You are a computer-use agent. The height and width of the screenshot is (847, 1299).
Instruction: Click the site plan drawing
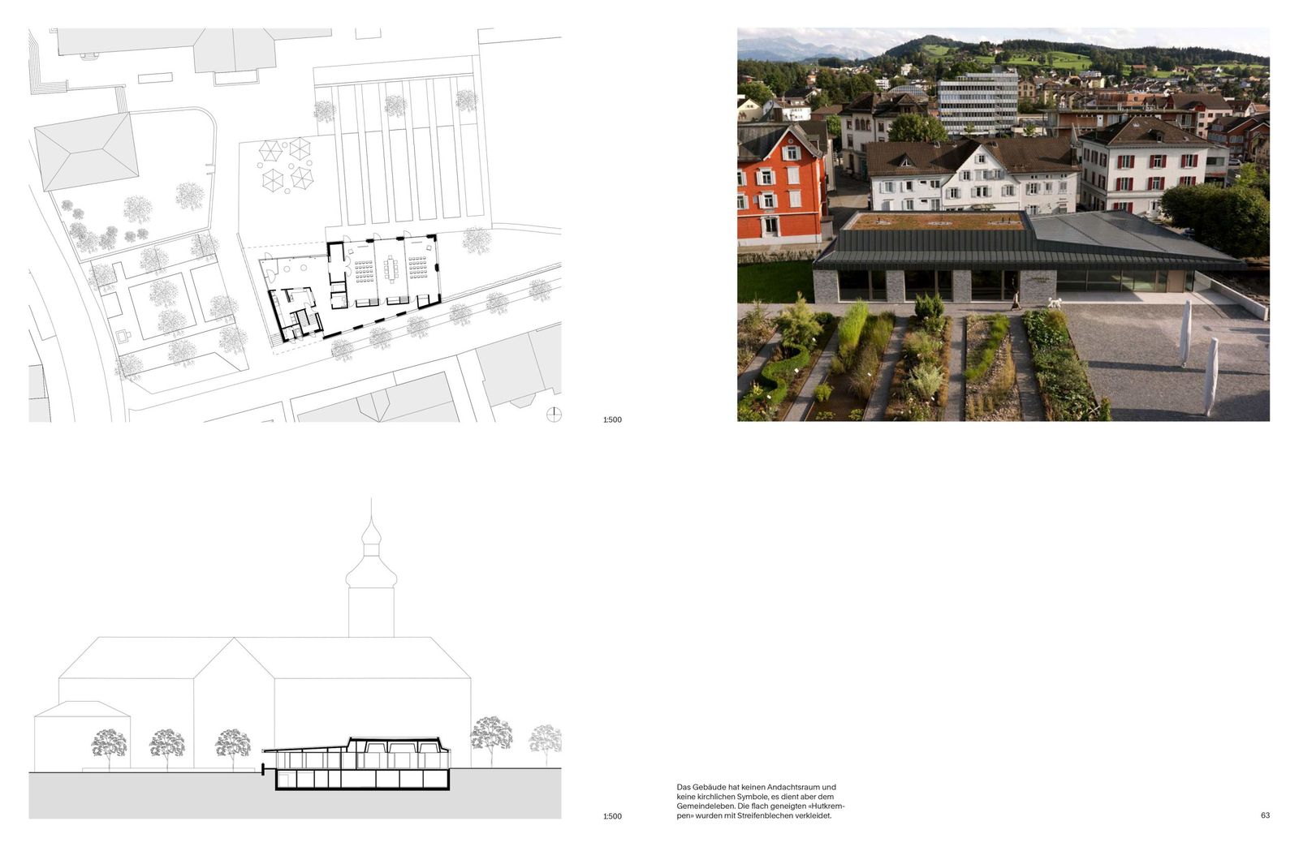[295, 225]
